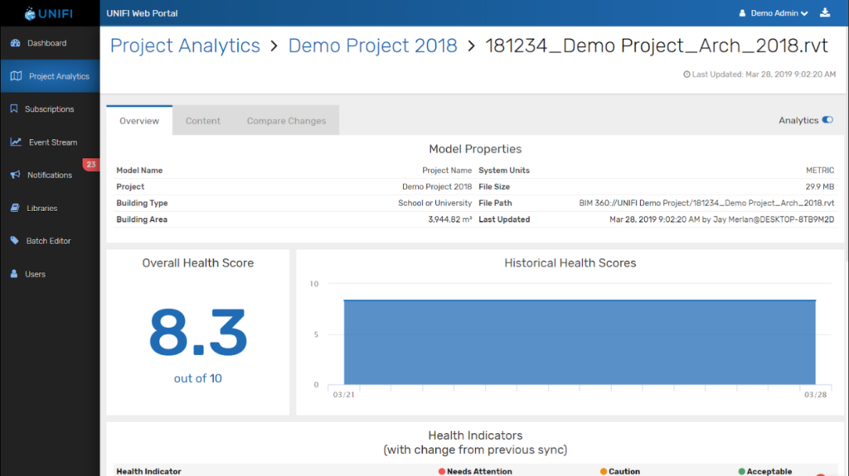Screen dimensions: 849x476
Task: Toggle the Analytics switch off
Action: [x=827, y=120]
